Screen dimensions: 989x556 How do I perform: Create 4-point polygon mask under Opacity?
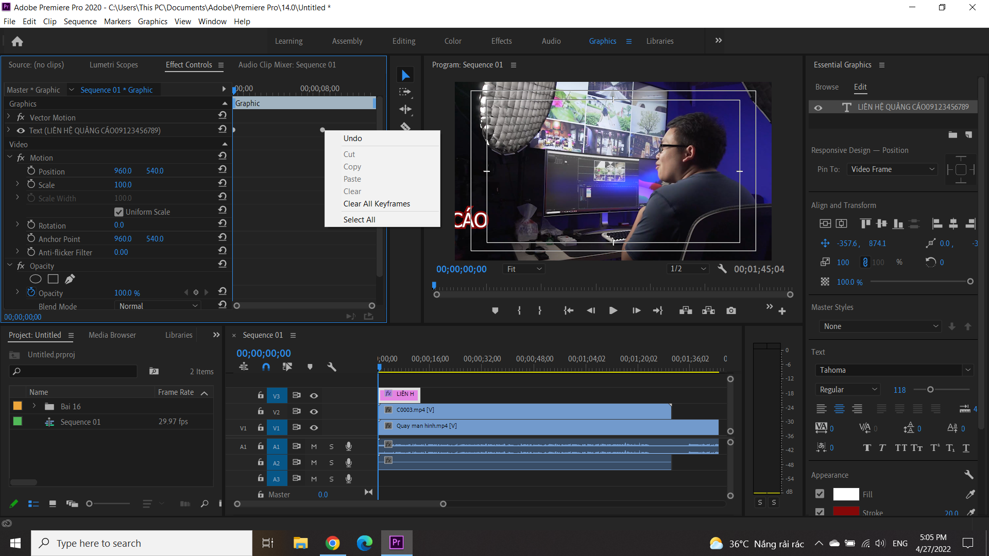(x=53, y=279)
